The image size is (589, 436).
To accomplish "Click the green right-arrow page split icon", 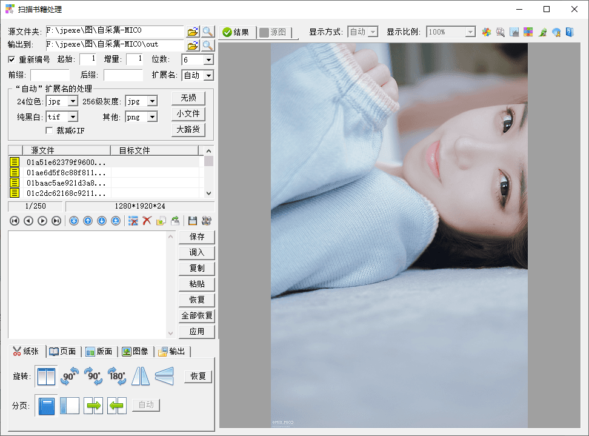I will point(93,405).
